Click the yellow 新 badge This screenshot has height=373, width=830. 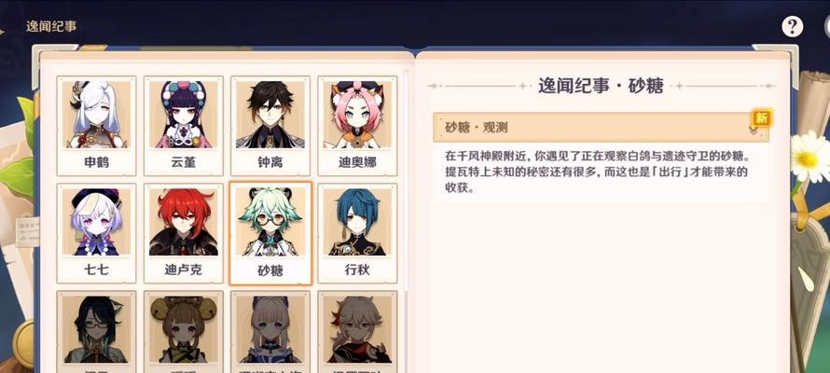point(761,117)
